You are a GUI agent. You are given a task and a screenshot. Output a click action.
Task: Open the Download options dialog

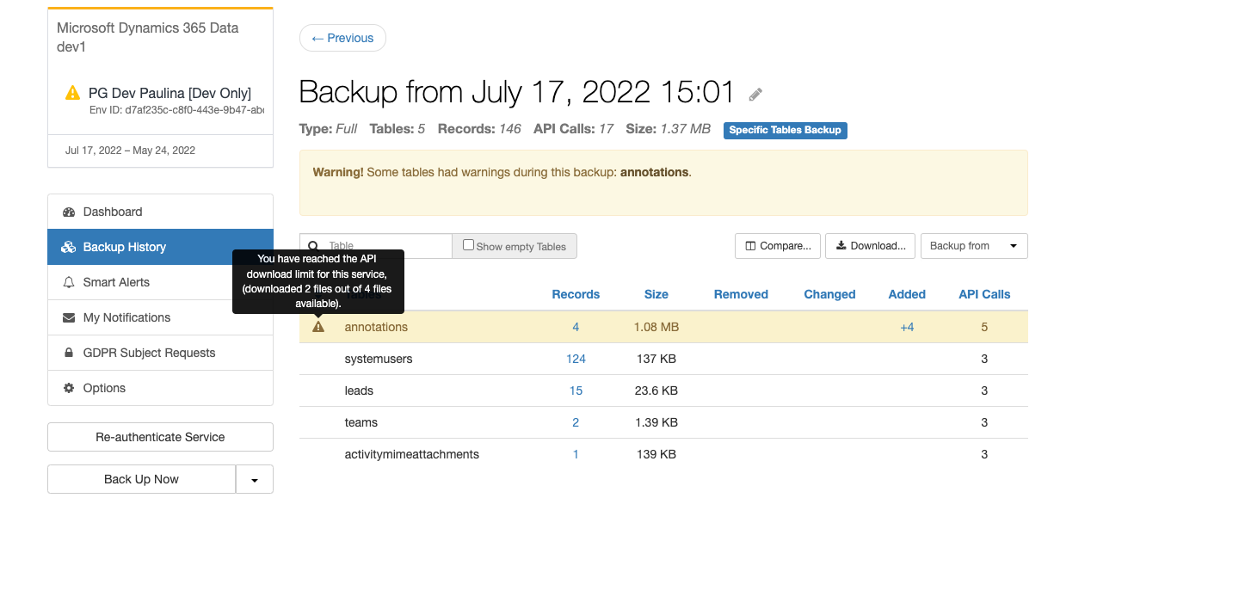(870, 245)
